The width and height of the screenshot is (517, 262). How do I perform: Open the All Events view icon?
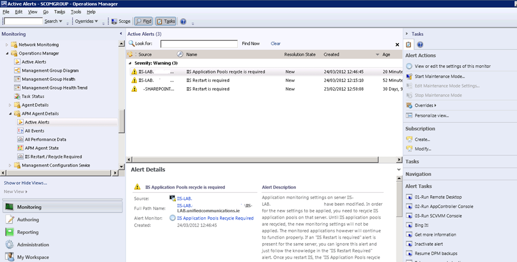pos(21,131)
